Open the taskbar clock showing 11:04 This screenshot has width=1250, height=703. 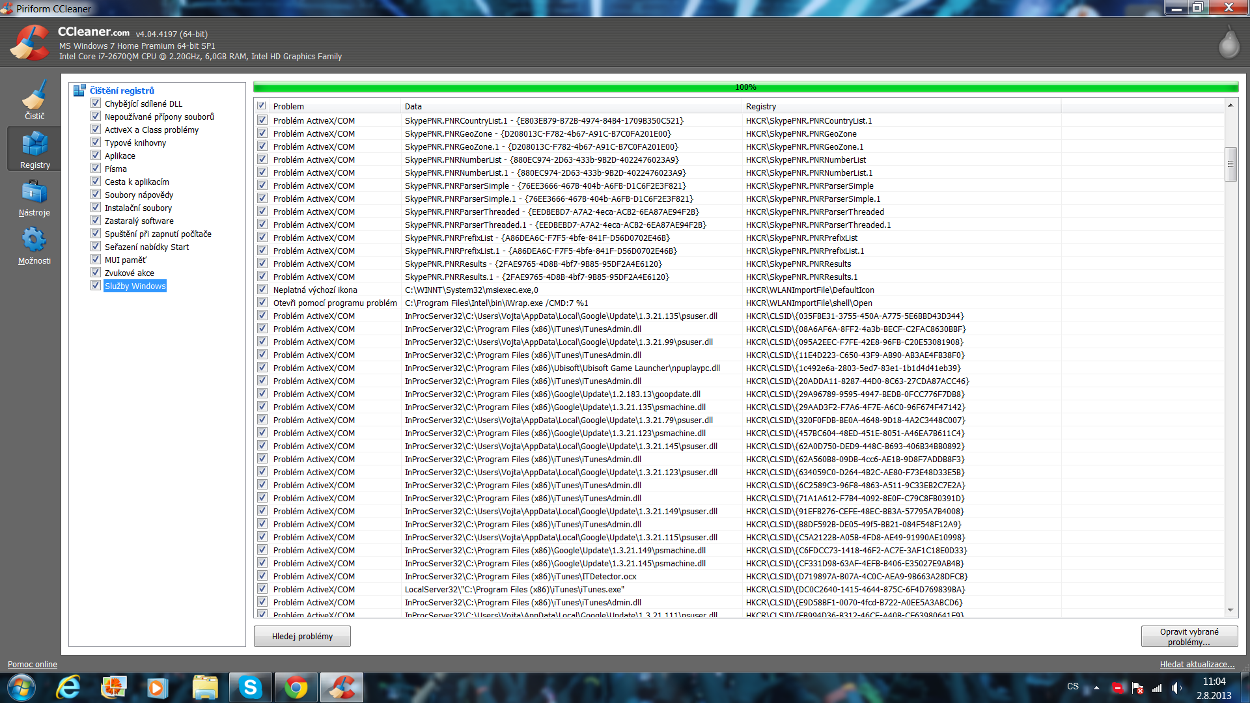tap(1214, 682)
